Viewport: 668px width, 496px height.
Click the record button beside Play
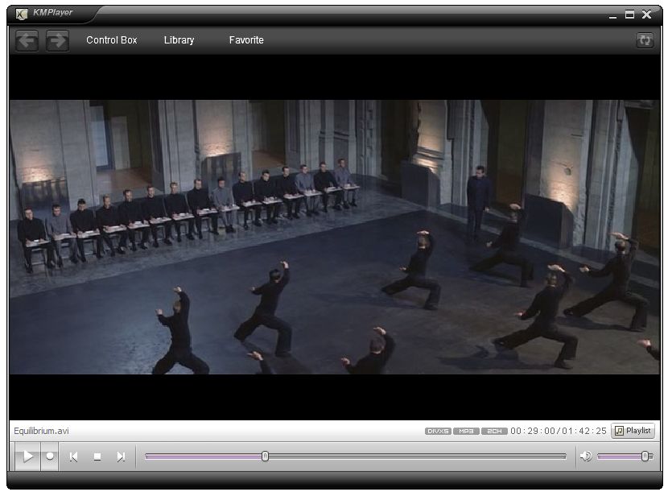pyautogui.click(x=50, y=457)
